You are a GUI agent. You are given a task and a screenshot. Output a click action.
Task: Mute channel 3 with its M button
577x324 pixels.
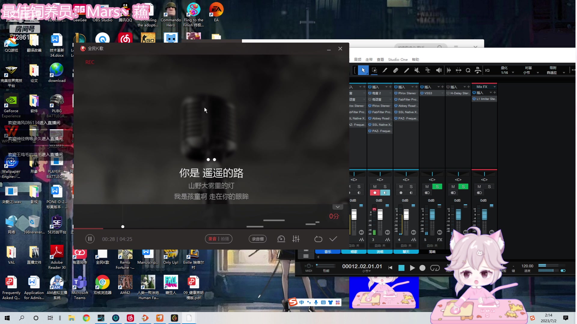pyautogui.click(x=375, y=186)
